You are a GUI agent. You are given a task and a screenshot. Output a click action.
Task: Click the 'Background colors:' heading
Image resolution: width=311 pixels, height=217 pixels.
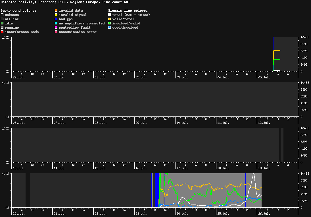19,11
